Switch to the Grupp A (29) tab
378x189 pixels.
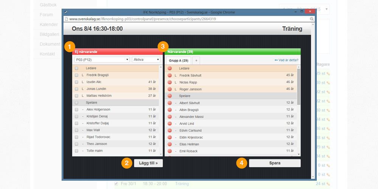click(x=178, y=60)
